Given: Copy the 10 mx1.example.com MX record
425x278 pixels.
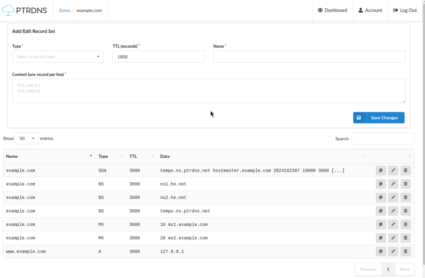Looking at the screenshot, I should pos(381,224).
